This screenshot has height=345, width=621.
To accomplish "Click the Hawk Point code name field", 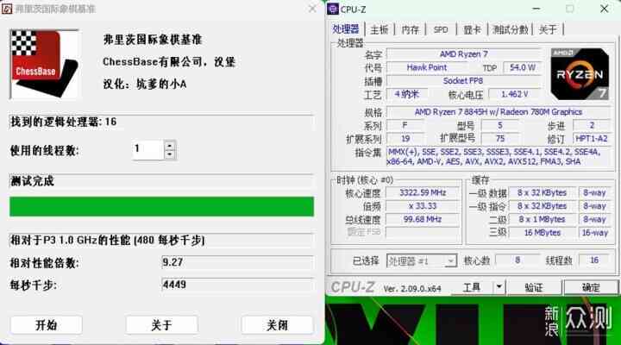I will point(427,67).
